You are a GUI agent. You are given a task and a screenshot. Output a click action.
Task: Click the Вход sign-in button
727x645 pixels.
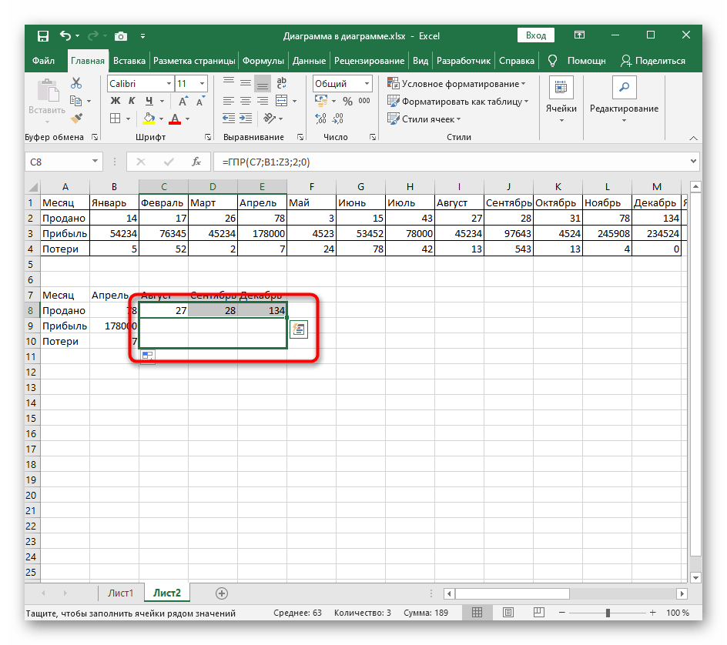point(536,35)
